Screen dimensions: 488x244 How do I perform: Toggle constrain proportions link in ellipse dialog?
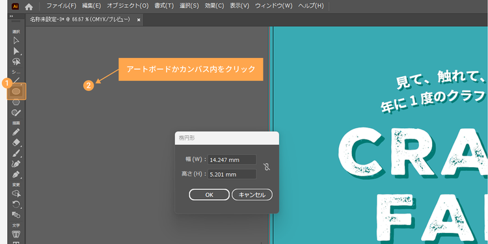(x=266, y=167)
